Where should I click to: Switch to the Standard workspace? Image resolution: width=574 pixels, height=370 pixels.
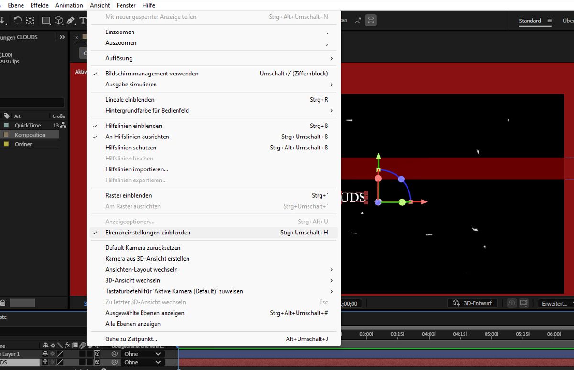[530, 21]
